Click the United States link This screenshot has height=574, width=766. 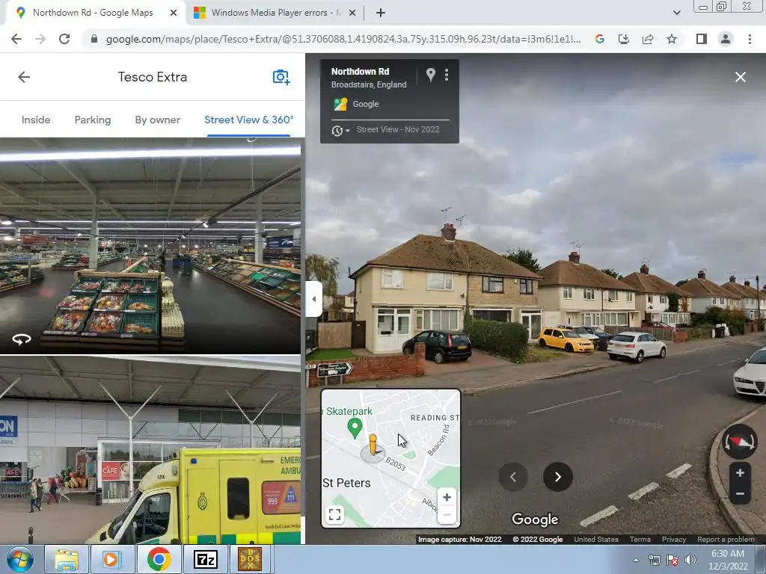[596, 540]
